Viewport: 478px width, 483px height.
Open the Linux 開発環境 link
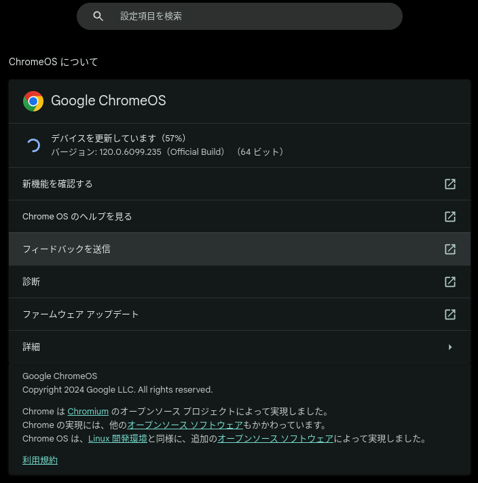[x=117, y=439]
